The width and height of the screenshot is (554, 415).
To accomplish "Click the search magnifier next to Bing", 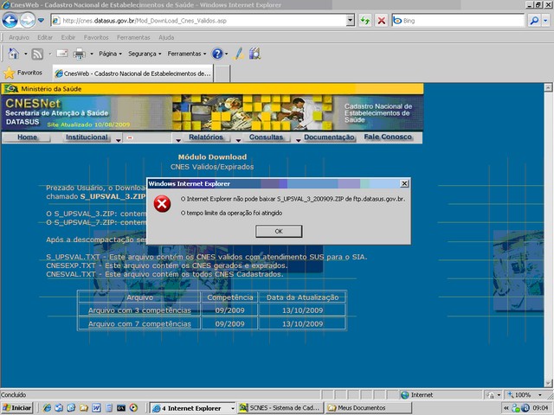I will [532, 20].
